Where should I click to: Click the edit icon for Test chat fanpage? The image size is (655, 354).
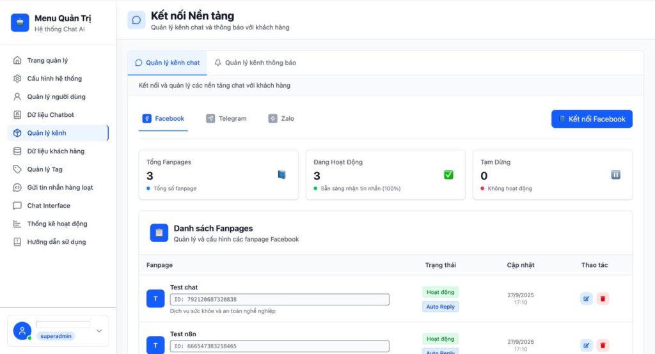point(586,298)
